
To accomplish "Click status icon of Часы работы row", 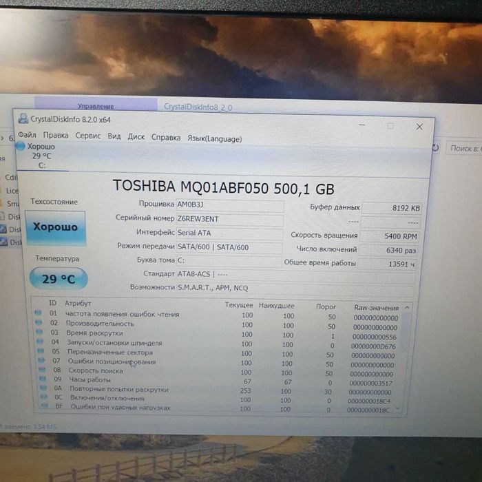I will [x=43, y=379].
